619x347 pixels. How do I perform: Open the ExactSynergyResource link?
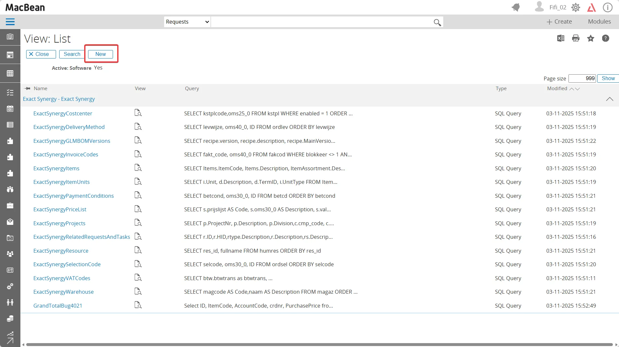[61, 251]
